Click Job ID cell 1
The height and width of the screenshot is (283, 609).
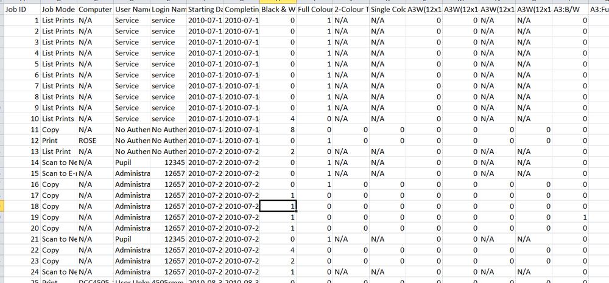click(x=21, y=20)
